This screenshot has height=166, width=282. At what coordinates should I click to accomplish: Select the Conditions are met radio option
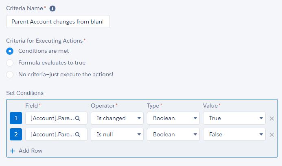(x=10, y=51)
